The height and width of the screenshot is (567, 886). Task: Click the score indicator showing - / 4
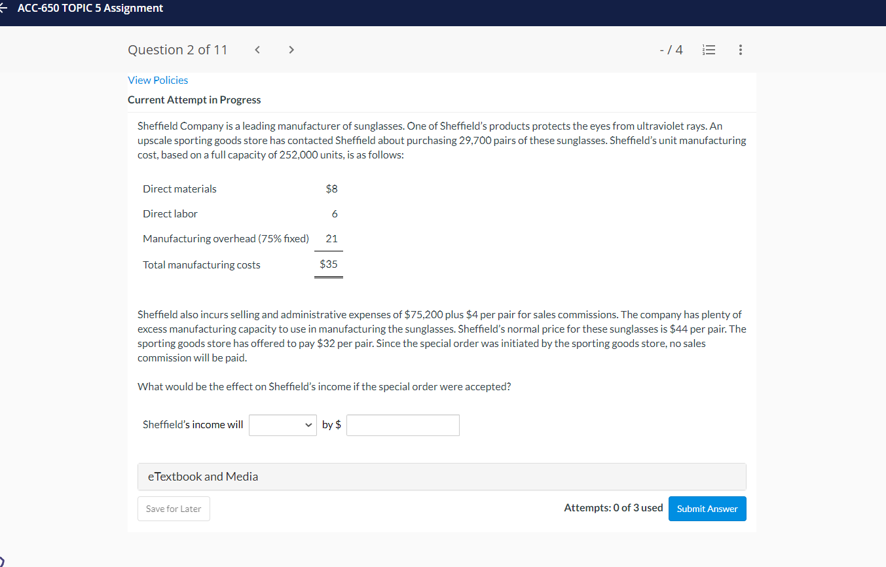(x=671, y=49)
